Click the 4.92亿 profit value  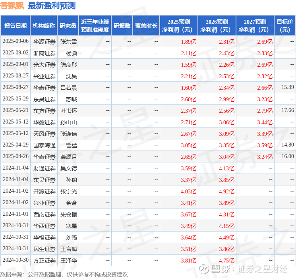[x=227, y=191]
